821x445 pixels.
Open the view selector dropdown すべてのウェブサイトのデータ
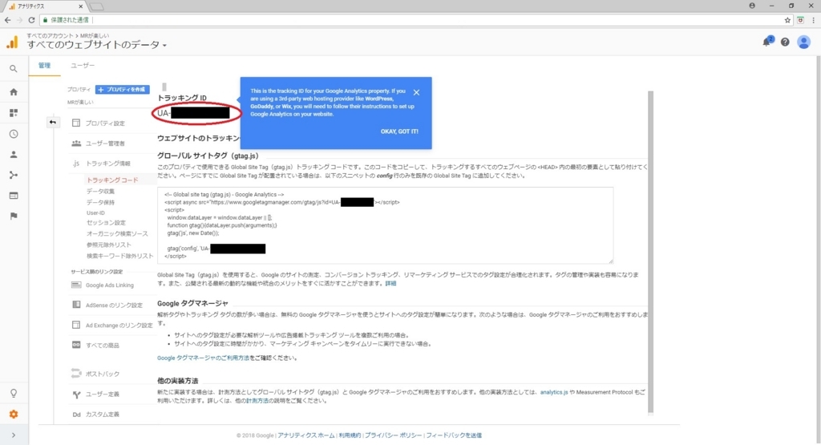(97, 45)
